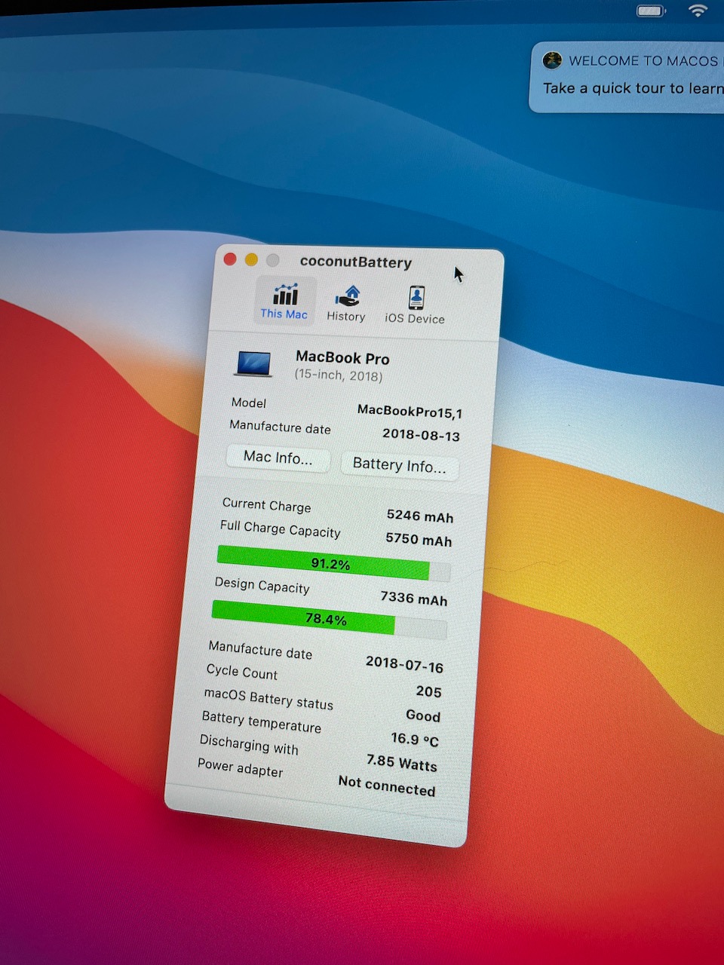Click the Cycle Count label
Viewport: 724px width, 965px height.
[x=242, y=672]
